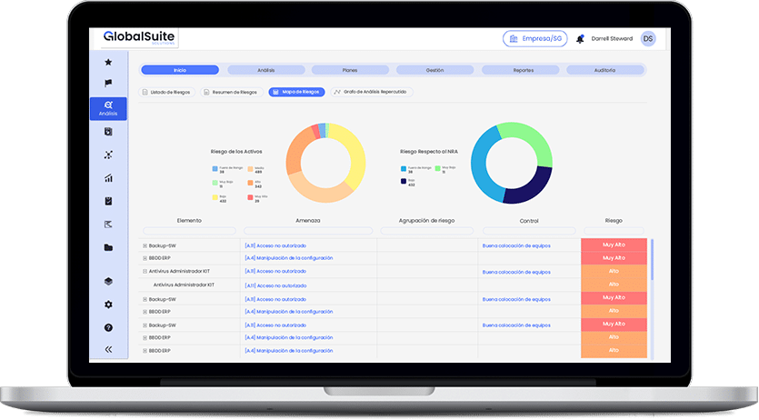Collapse the expanded Antivirus Administrador KIT row
Image resolution: width=759 pixels, height=420 pixels.
point(145,271)
